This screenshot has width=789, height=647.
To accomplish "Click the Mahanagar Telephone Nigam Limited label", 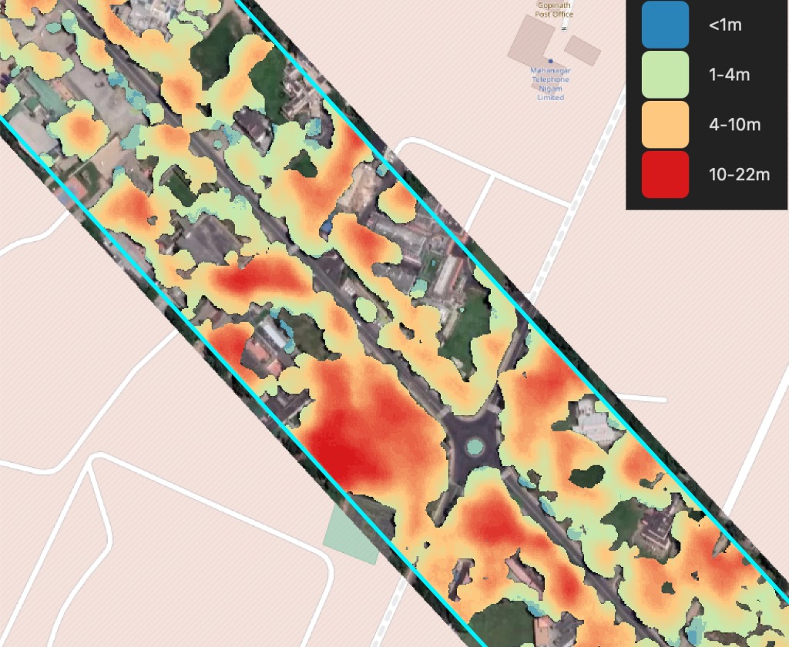I will click(550, 84).
